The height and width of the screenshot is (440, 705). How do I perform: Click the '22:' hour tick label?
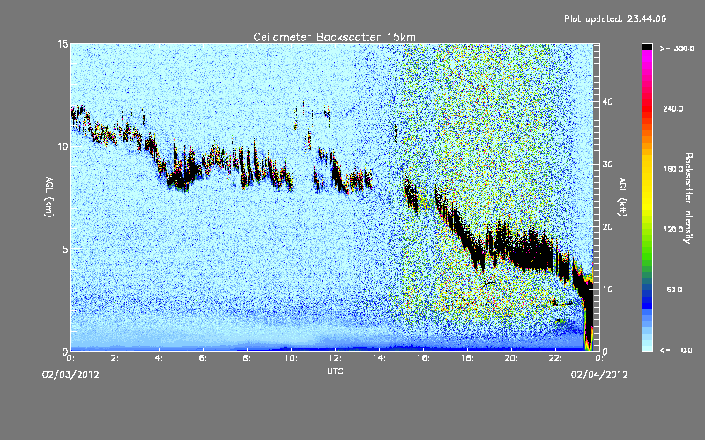coord(556,358)
